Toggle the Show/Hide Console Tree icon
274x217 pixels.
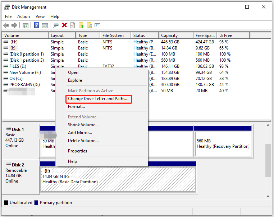[x=26, y=25]
